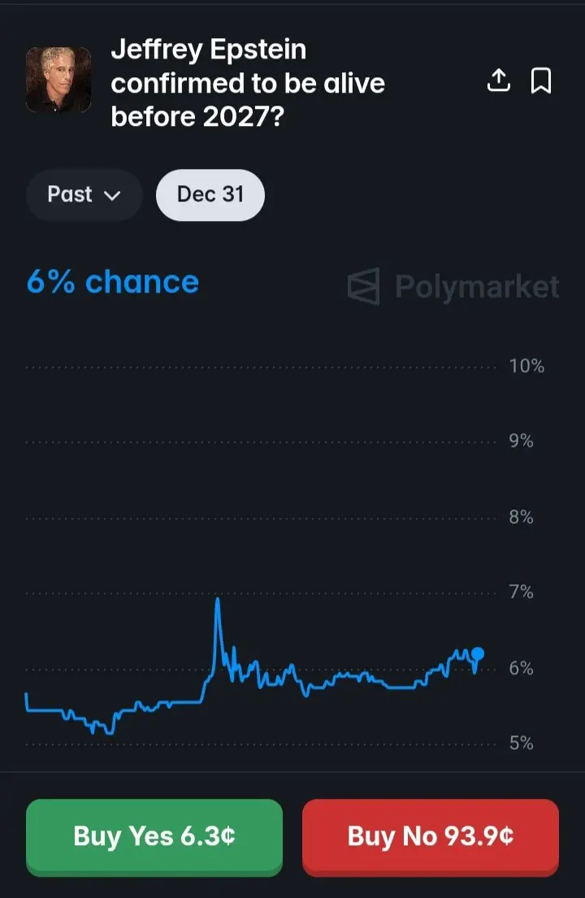The width and height of the screenshot is (585, 898).
Task: Click the 7% axis label
Action: (521, 592)
